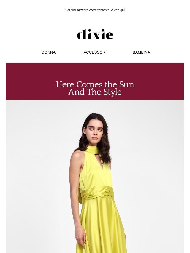The image size is (190, 253).
Task: Click the 'And The Style' headline line
Action: point(95,92)
